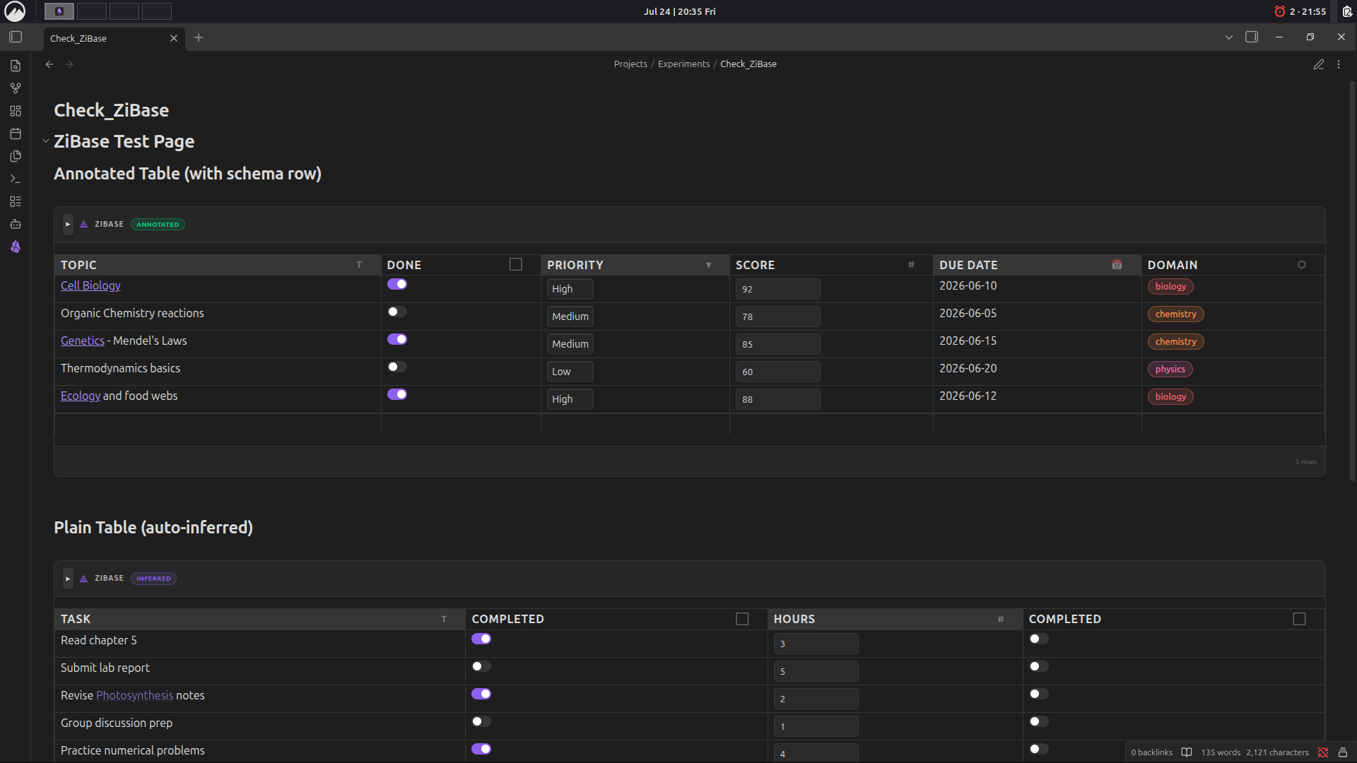Viewport: 1357px width, 763px height.
Task: Click the checklist layout icon in ribbon
Action: coord(16,201)
